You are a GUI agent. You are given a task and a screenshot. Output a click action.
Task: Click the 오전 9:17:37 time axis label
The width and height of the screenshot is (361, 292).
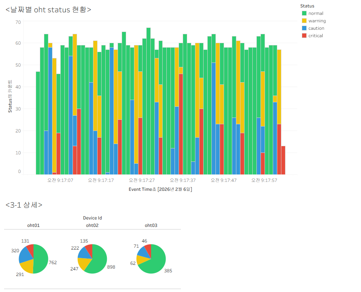click(x=183, y=180)
